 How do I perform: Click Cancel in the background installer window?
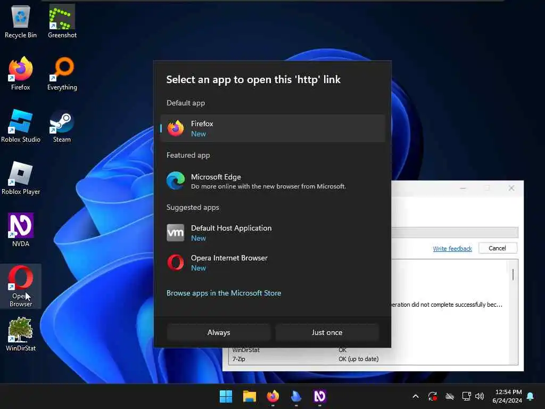pos(498,248)
